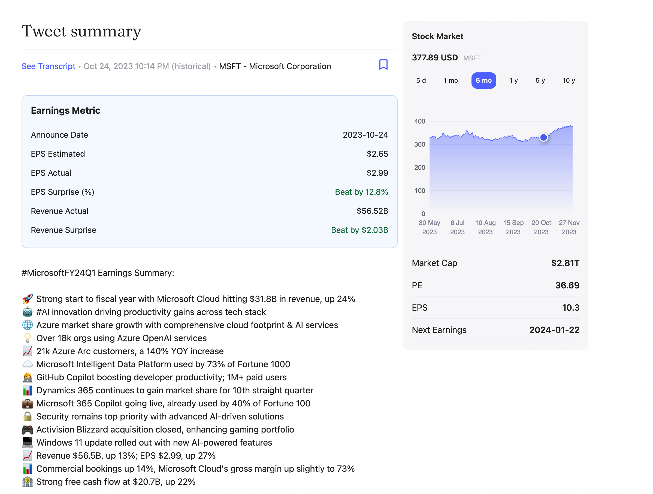Click the bank emoji beside cash flow

click(x=28, y=482)
